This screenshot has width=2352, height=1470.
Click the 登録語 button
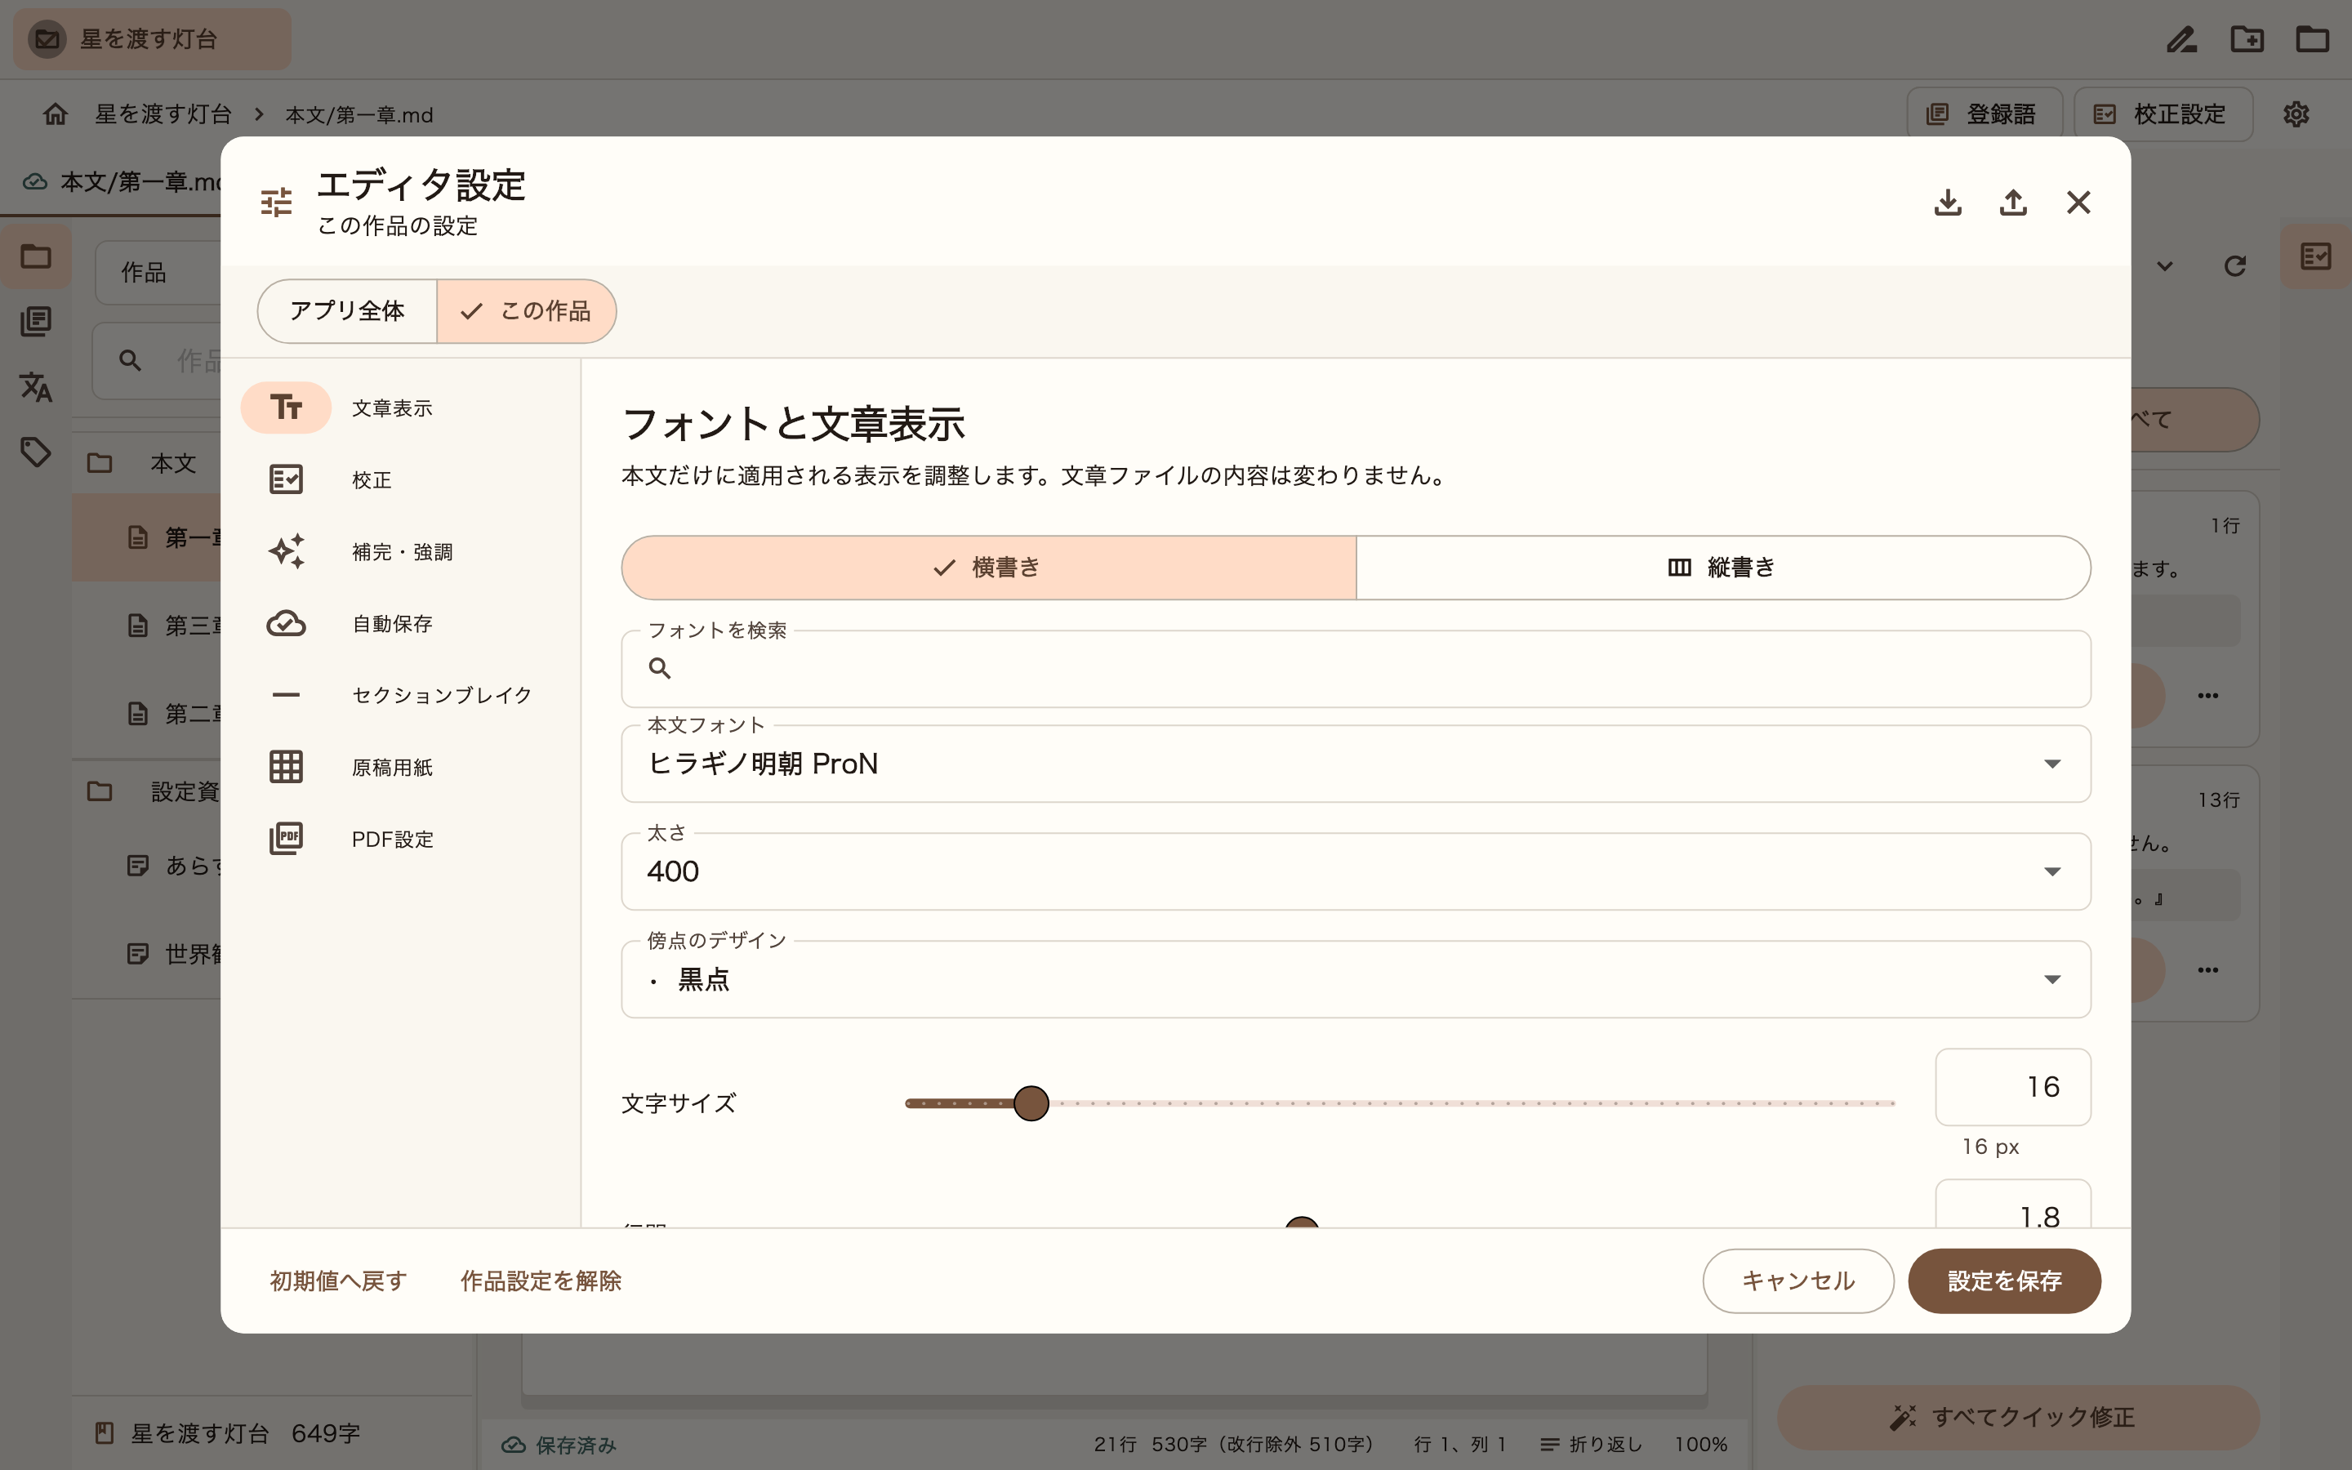pos(1984,114)
